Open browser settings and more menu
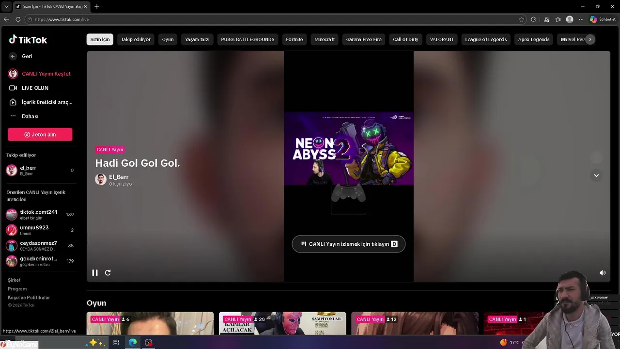Viewport: 620px width, 349px height. click(x=581, y=19)
